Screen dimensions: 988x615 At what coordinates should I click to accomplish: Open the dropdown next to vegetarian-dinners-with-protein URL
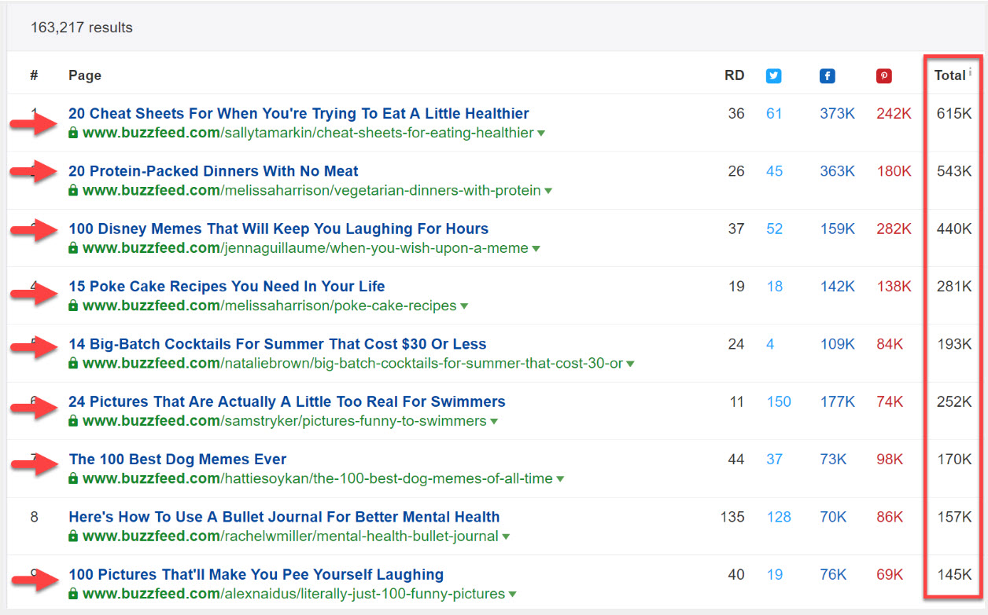coord(548,191)
